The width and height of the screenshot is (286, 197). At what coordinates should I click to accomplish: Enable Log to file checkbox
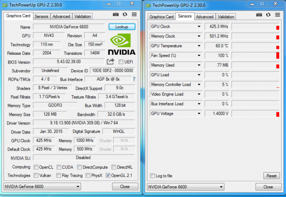click(x=153, y=176)
